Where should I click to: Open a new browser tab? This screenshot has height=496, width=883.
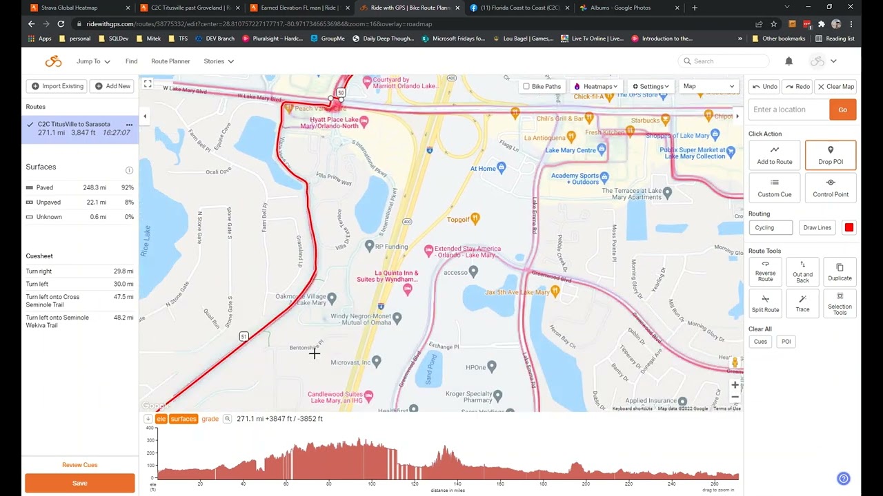tap(695, 8)
